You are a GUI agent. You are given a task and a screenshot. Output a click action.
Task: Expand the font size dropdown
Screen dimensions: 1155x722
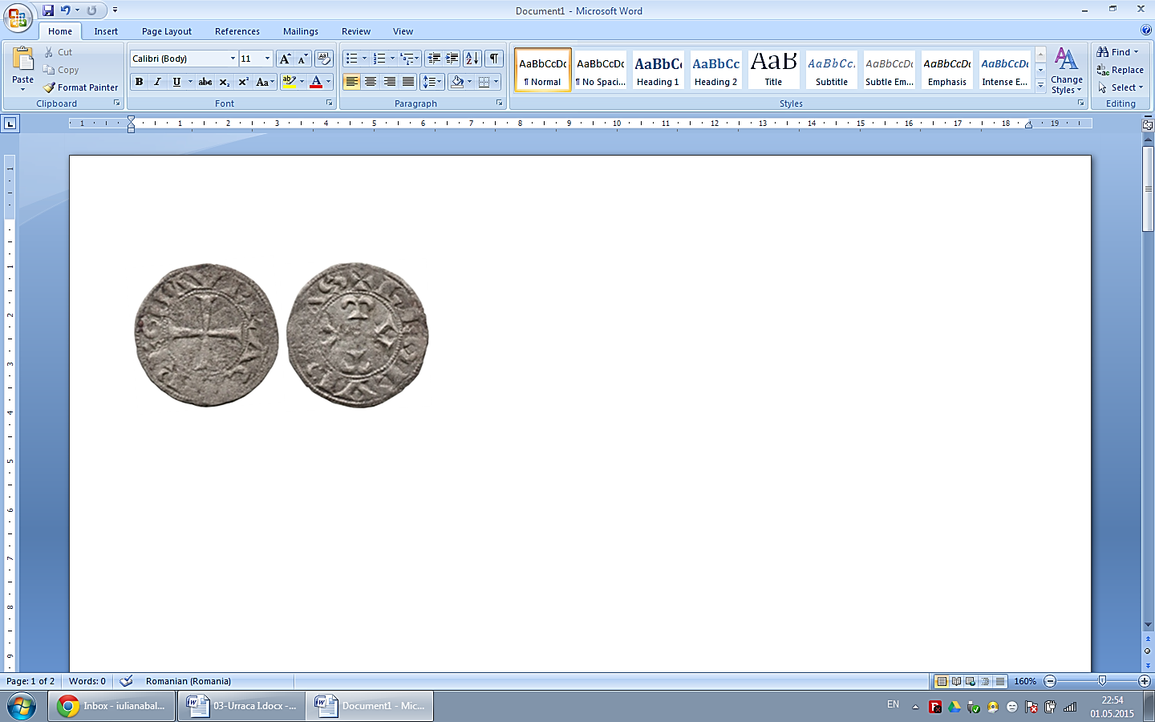[x=267, y=59]
